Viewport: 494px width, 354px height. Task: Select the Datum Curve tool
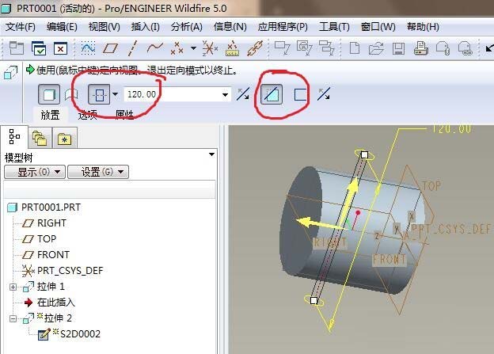click(155, 48)
